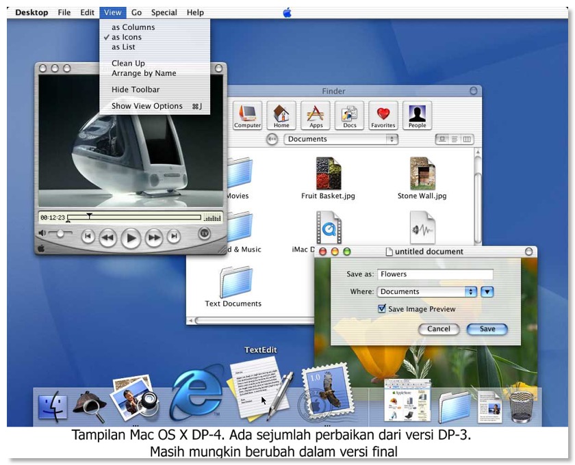575x465 pixels.
Task: Select Show View Options menu item
Action: coord(155,106)
